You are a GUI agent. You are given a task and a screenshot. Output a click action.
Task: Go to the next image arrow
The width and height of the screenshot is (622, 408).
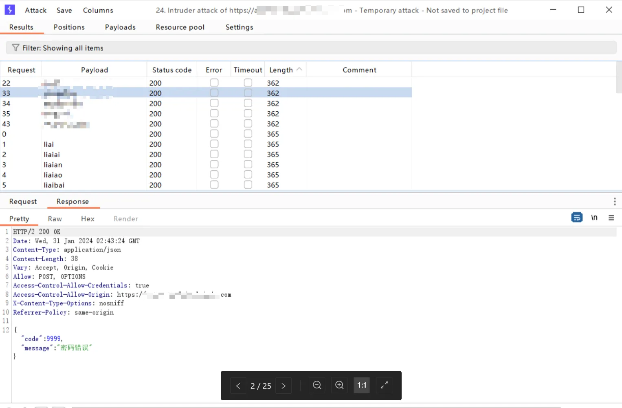284,386
